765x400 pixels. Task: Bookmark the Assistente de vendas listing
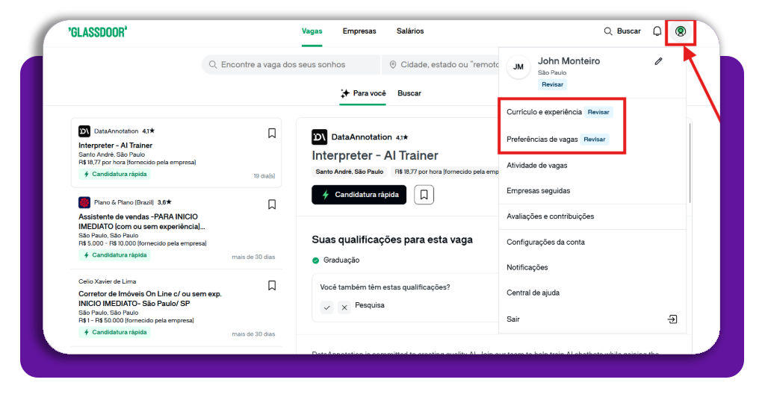[272, 204]
